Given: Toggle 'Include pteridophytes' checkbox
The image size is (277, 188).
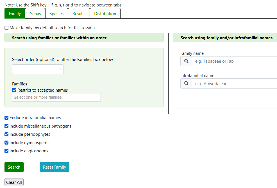Looking at the screenshot, I should 6,134.
